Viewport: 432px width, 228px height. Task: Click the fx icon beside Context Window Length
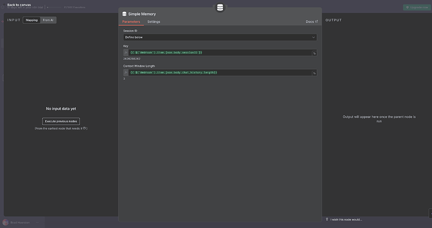(126, 72)
